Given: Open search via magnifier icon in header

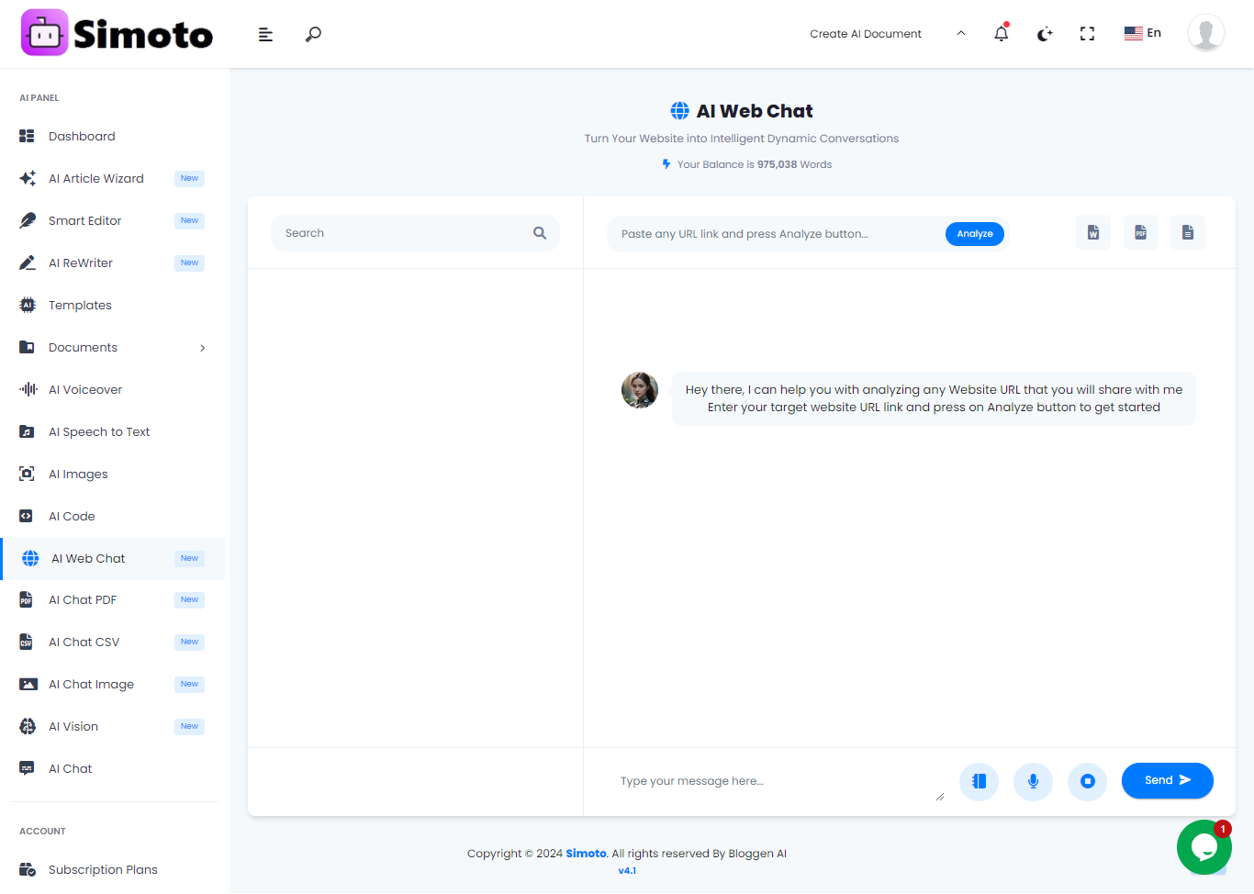Looking at the screenshot, I should tap(313, 34).
